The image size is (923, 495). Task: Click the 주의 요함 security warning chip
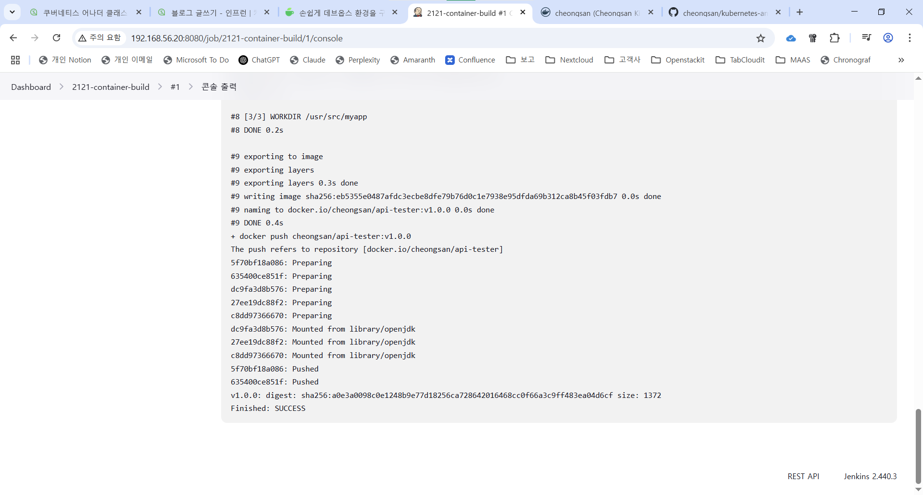100,38
